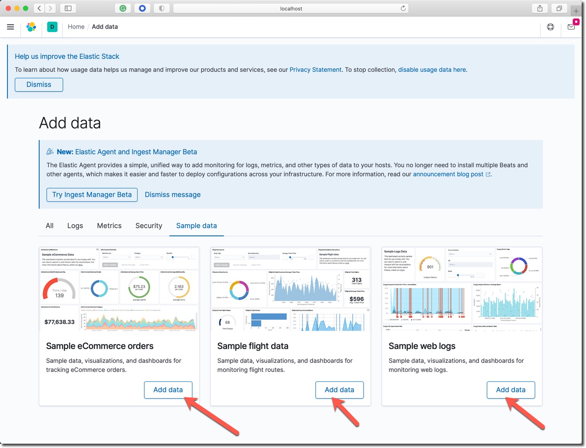Open a new tab with plus button
This screenshot has width=586, height=448.
point(576,11)
